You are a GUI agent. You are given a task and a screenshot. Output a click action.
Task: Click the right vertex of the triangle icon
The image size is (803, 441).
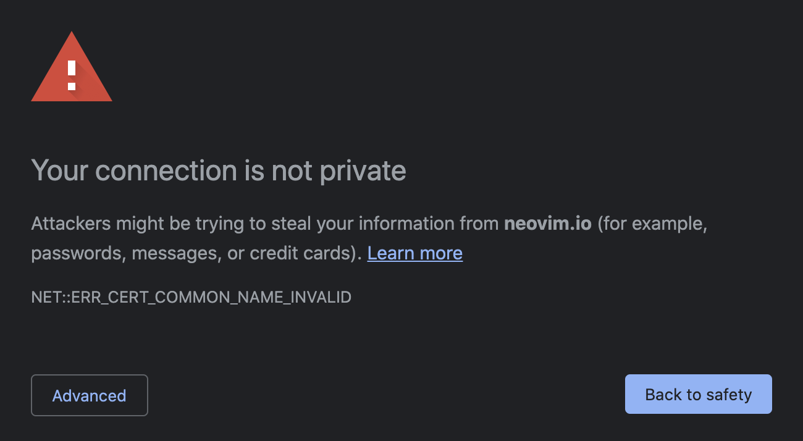point(110,99)
